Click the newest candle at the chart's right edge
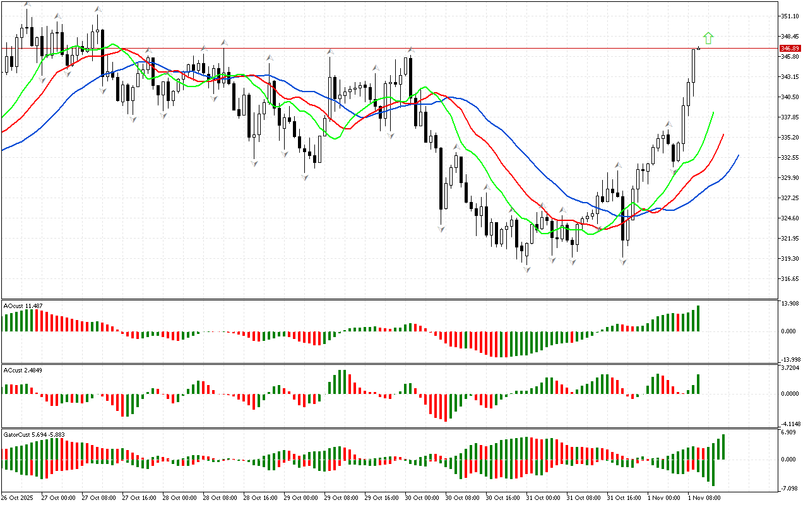 [x=698, y=48]
